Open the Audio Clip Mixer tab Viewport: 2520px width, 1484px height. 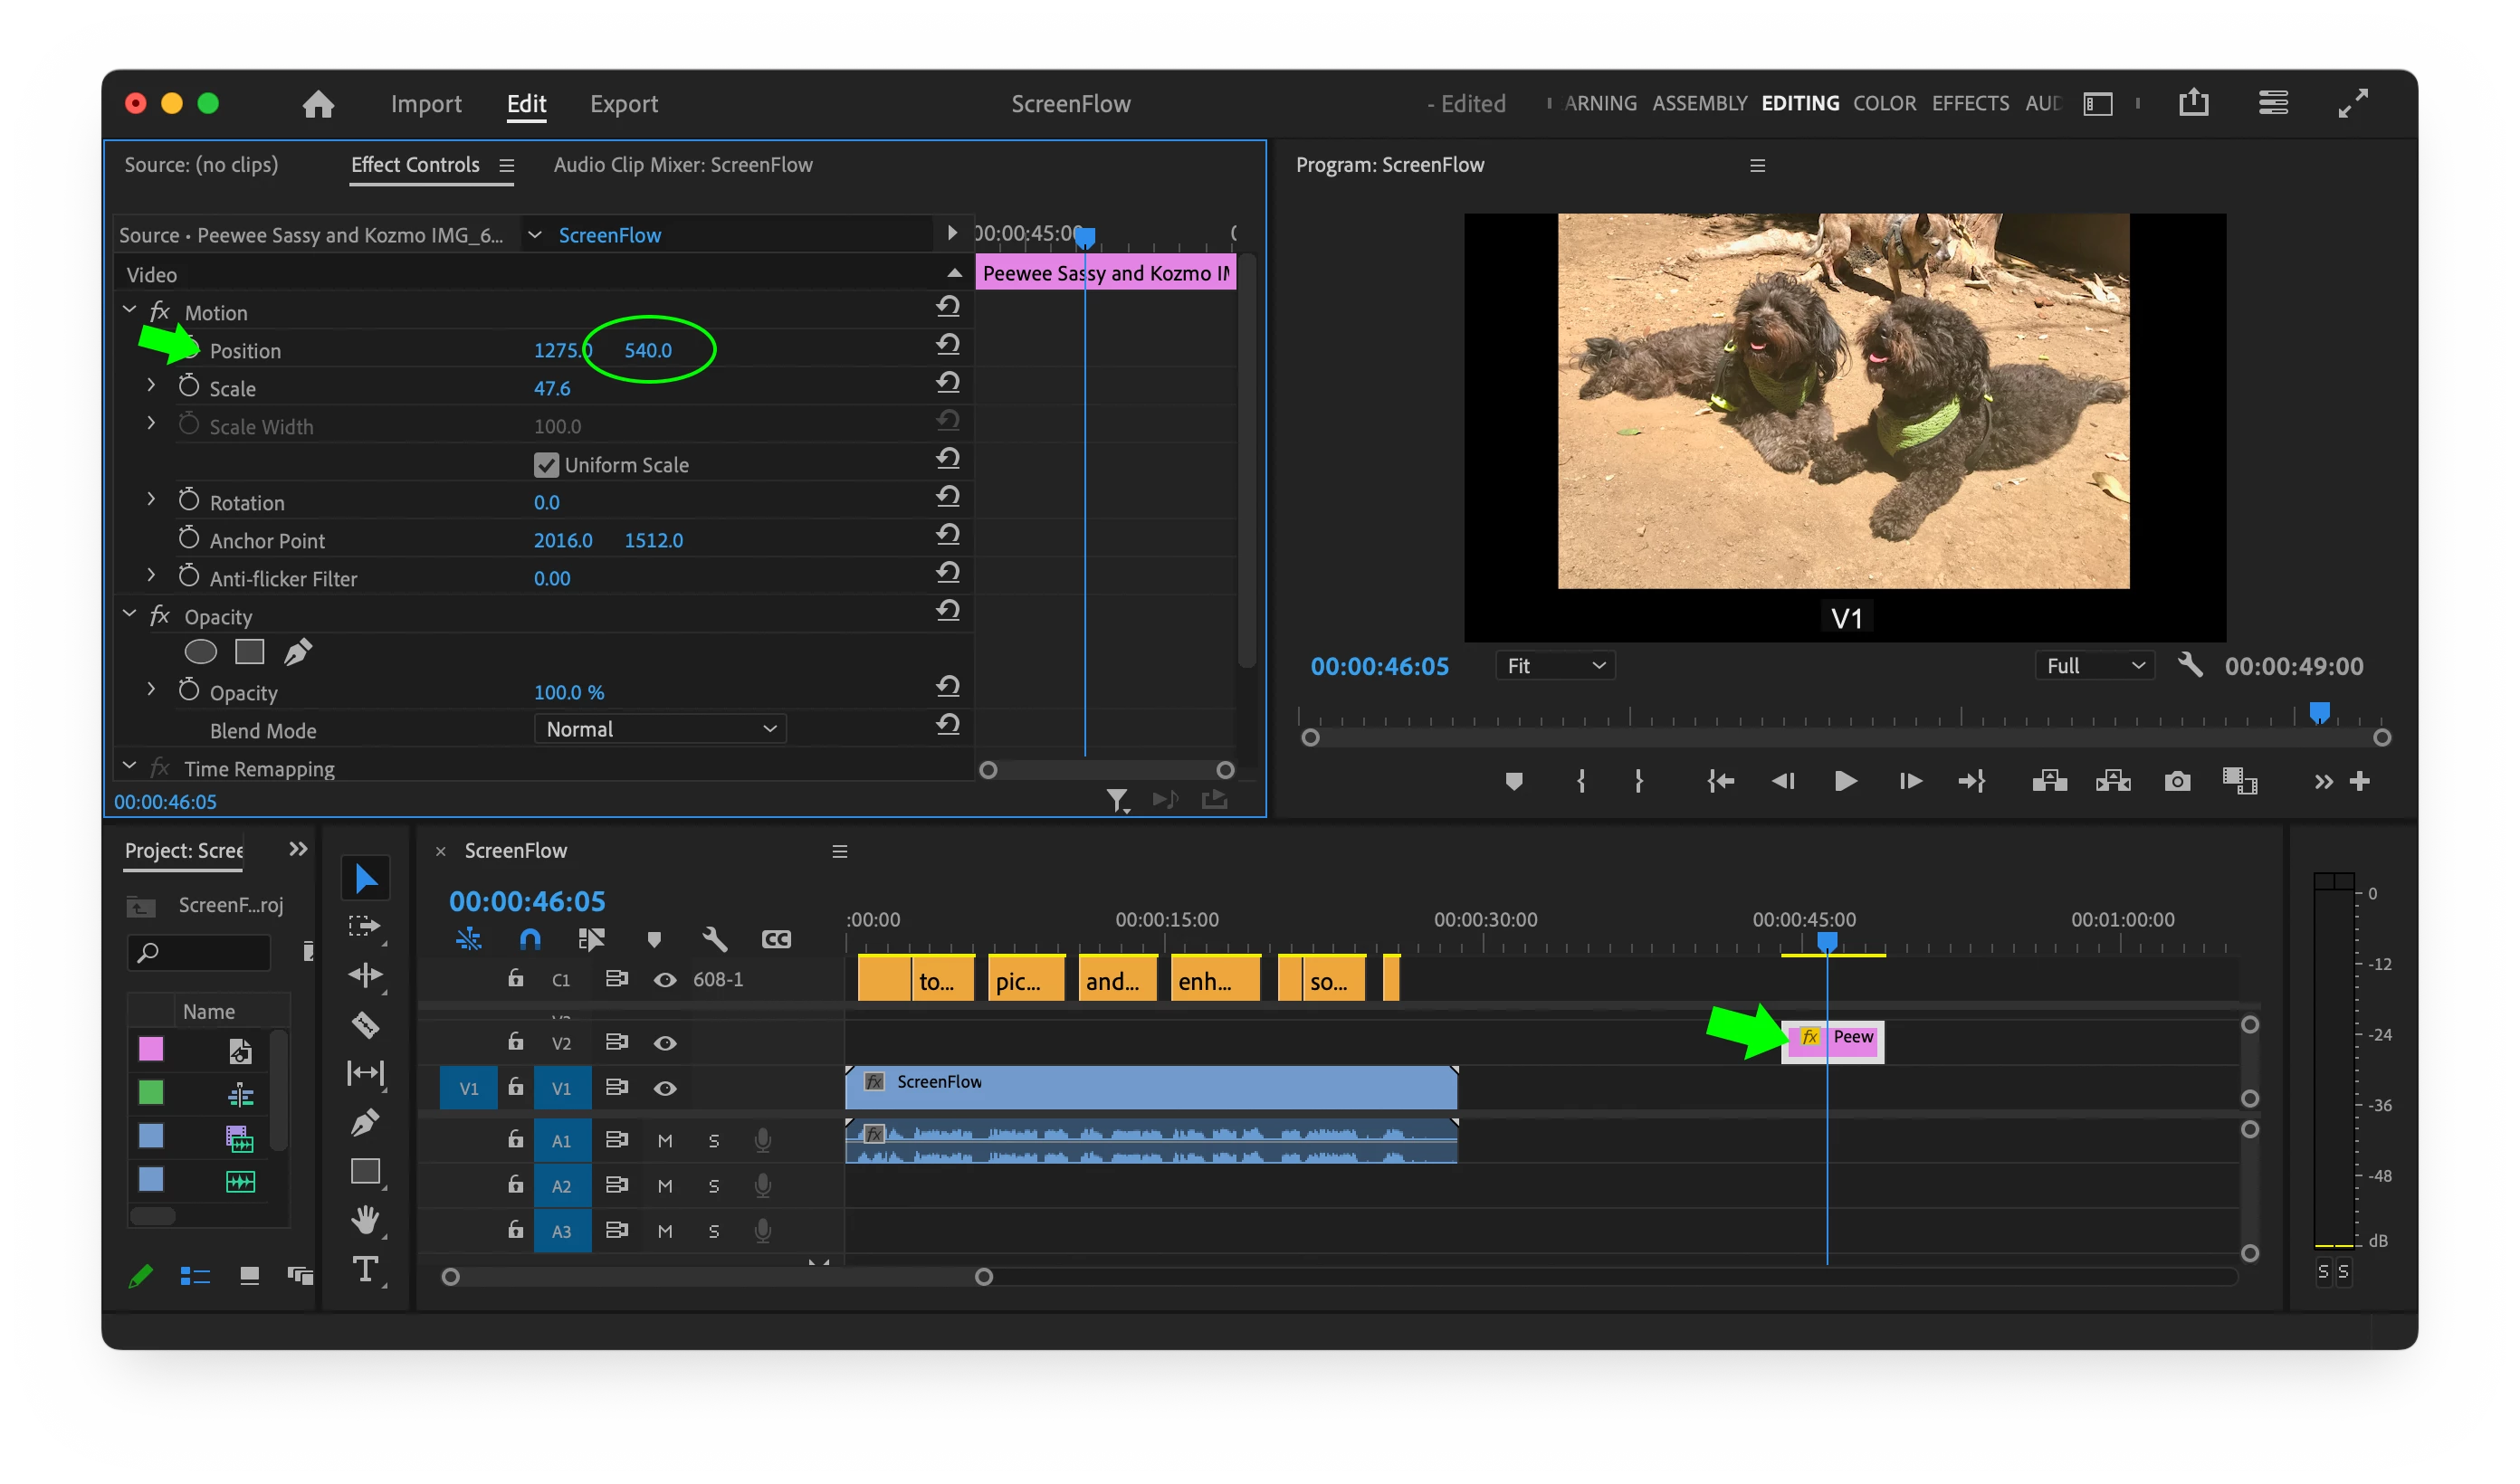point(683,165)
